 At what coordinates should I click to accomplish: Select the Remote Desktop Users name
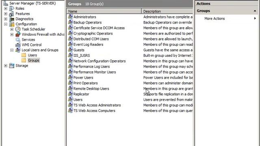pos(91,88)
